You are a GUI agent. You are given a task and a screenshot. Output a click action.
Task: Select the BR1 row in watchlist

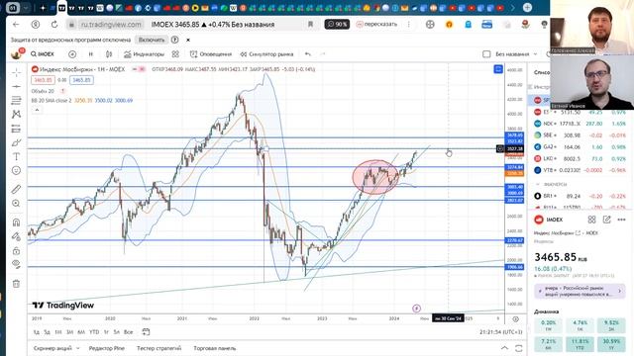pyautogui.click(x=580, y=196)
